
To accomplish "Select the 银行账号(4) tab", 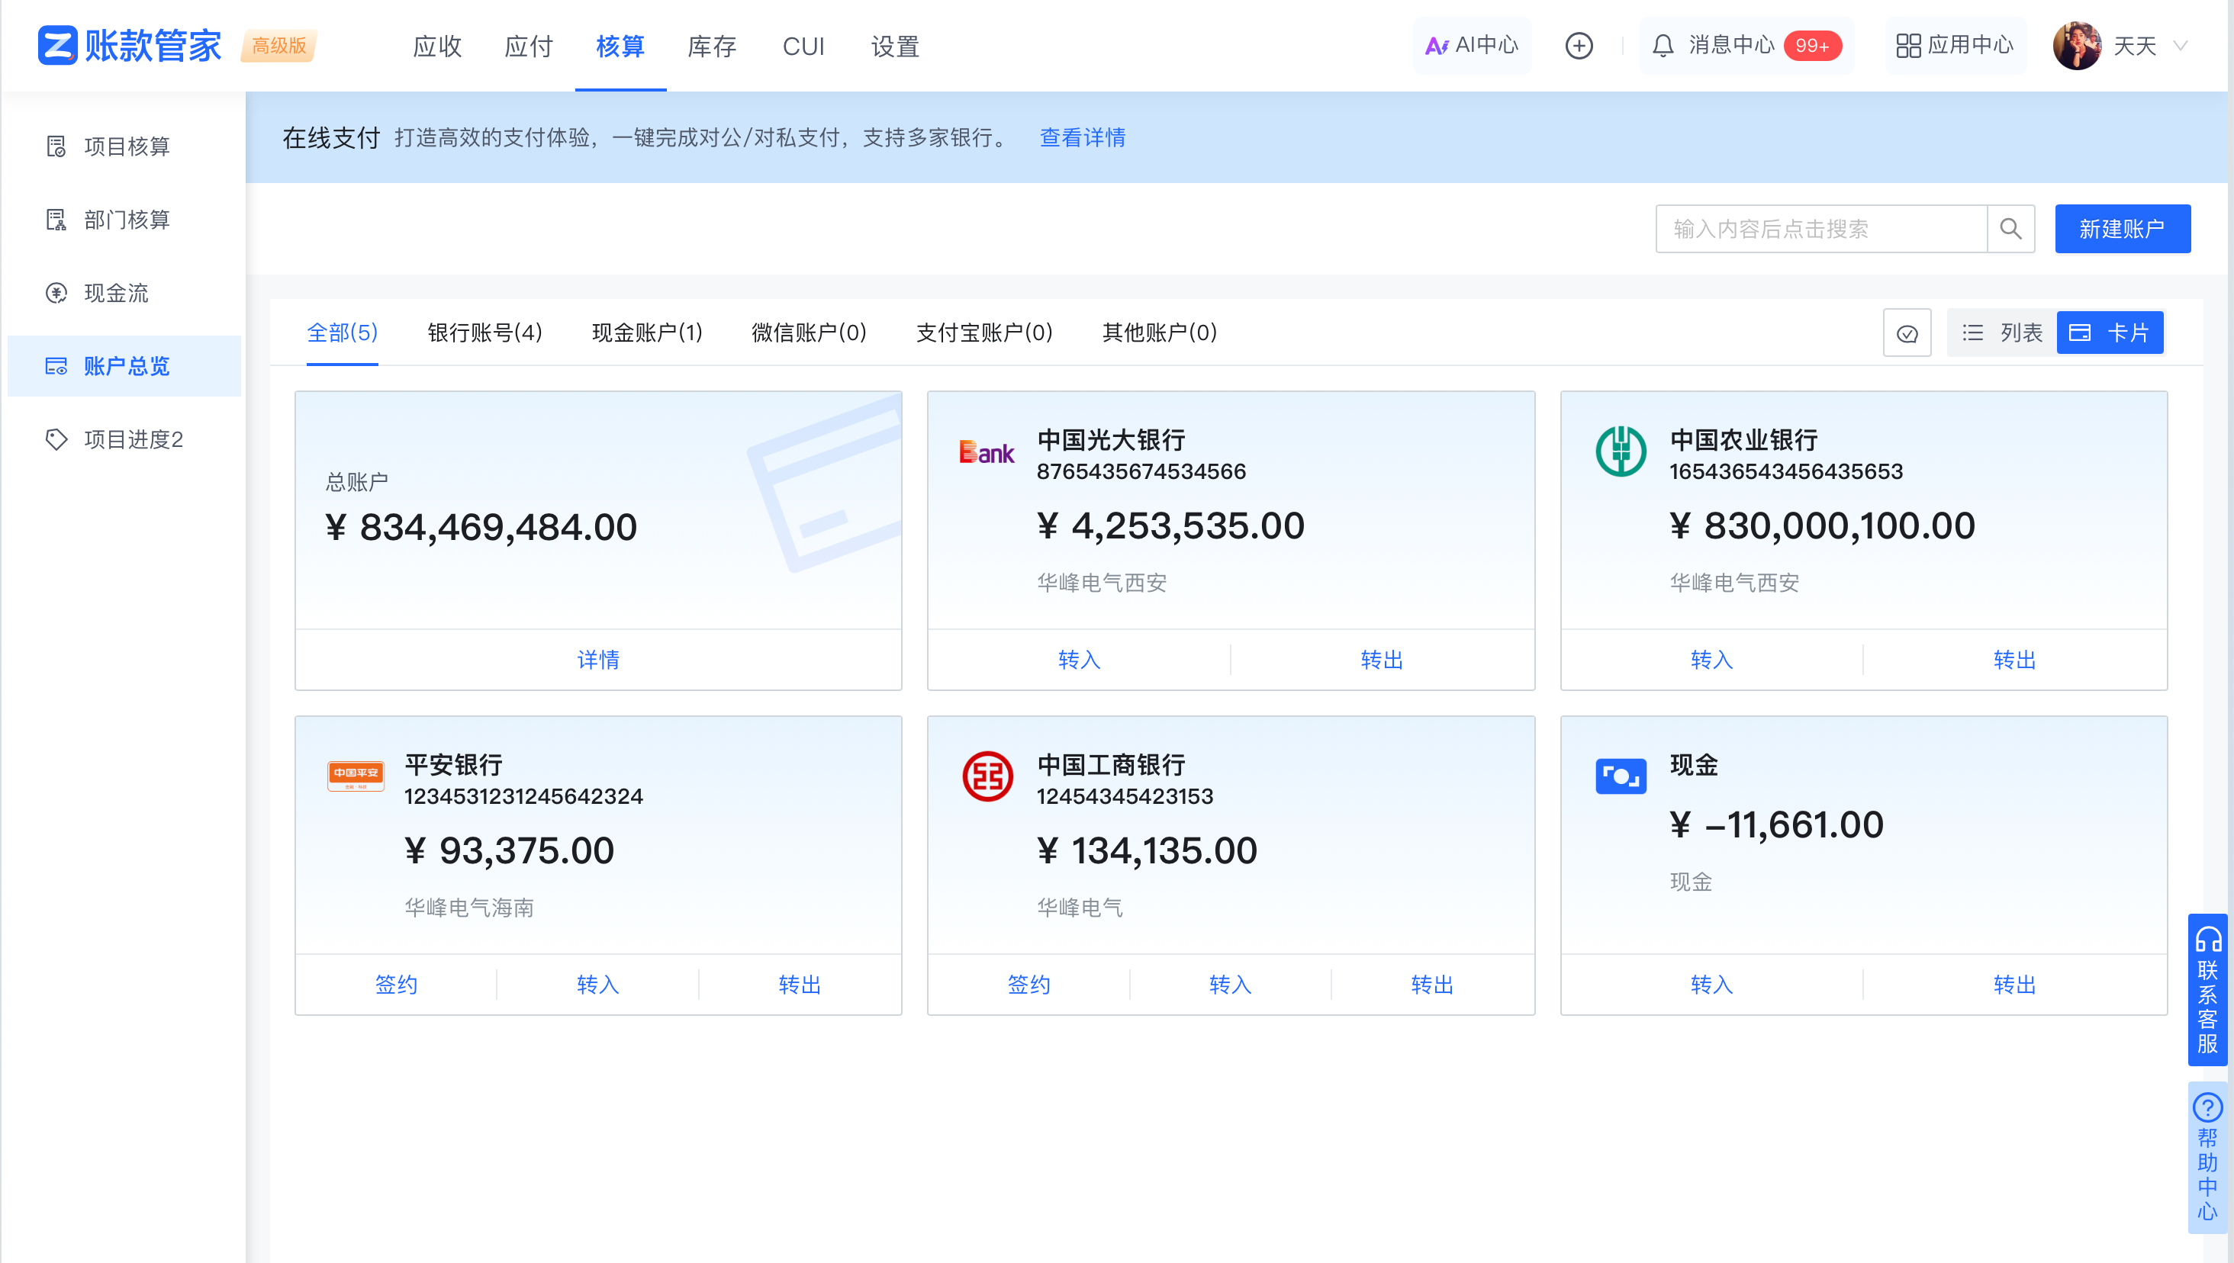I will (x=484, y=333).
